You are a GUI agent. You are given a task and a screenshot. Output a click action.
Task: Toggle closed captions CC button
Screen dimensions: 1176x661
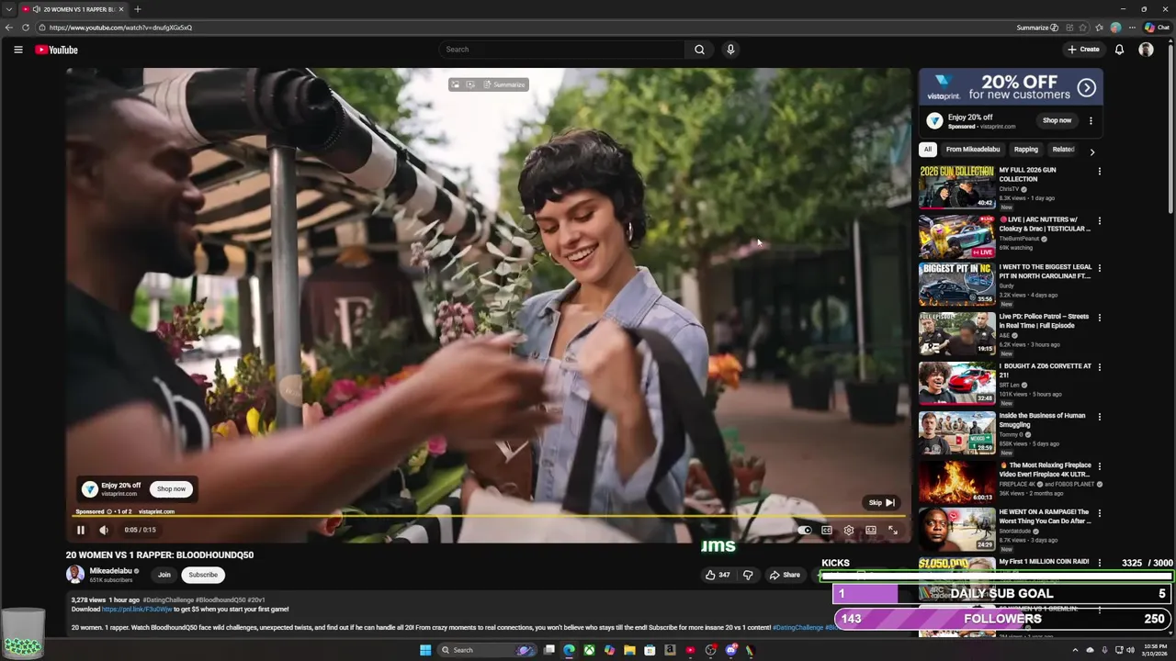827,530
